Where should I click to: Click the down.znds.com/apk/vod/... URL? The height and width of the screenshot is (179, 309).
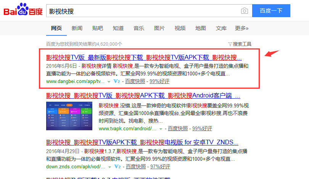[76, 167]
